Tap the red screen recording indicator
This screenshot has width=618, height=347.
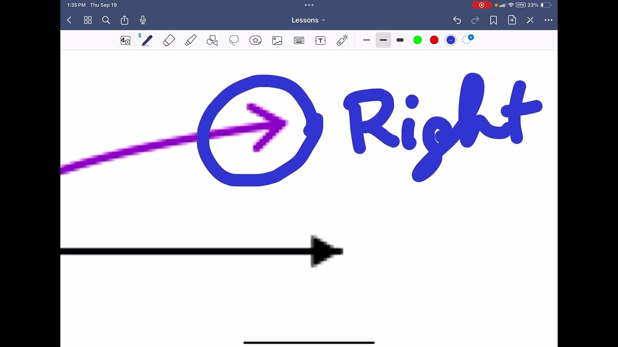click(481, 5)
